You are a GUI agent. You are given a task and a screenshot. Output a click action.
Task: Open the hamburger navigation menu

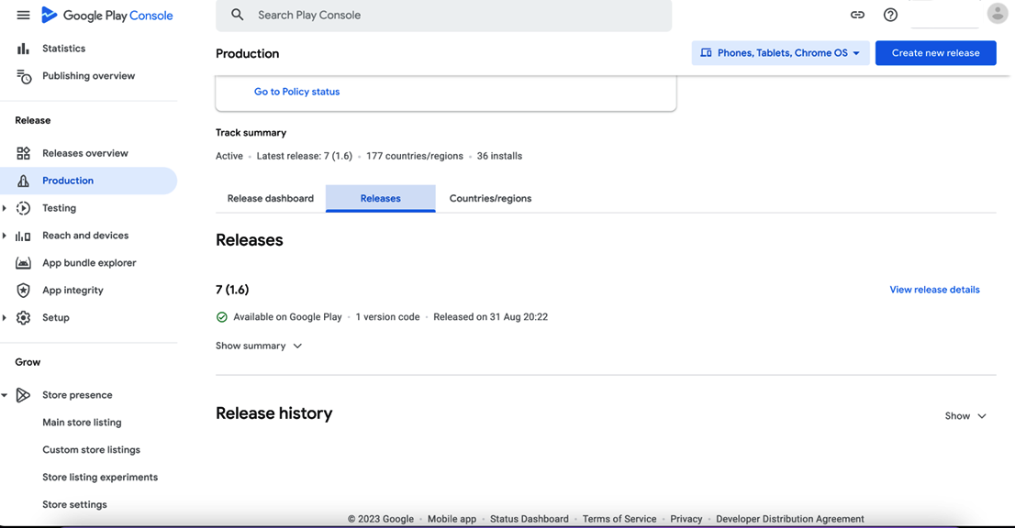click(23, 16)
